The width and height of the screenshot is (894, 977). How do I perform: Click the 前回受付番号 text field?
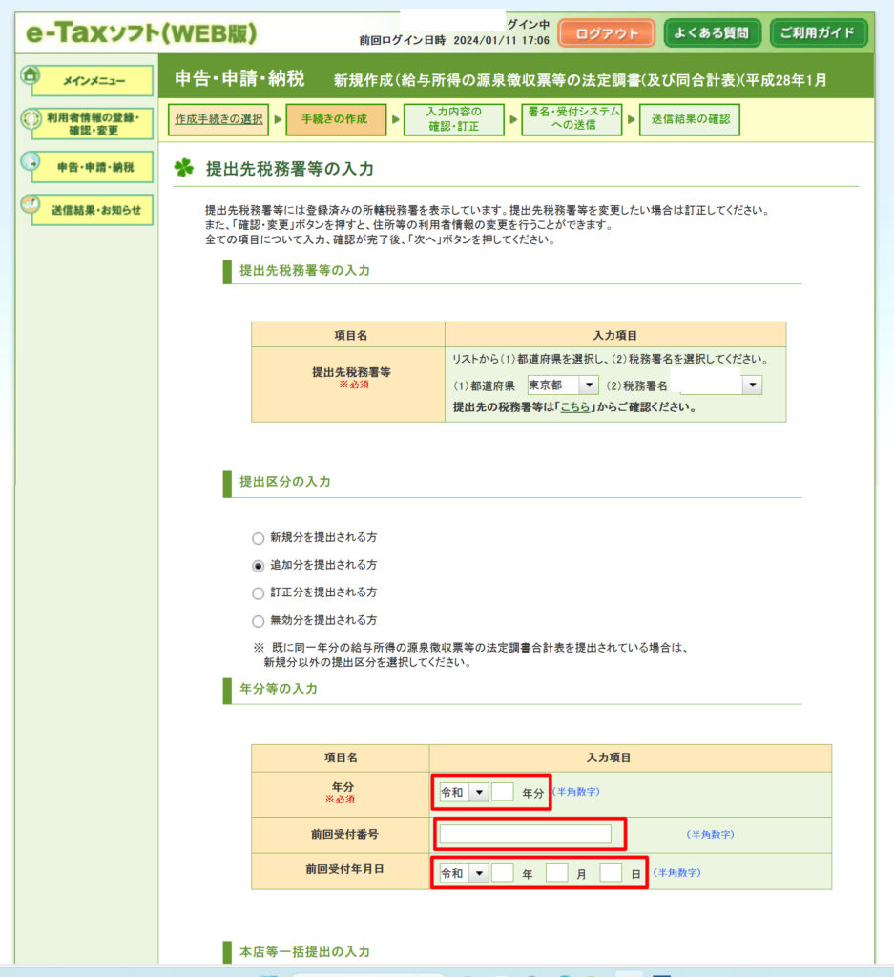pos(525,834)
